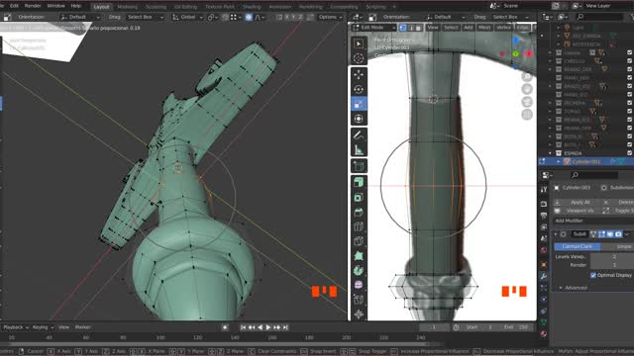Toggle ESPADA collection visibility checkbox
Screen dimensions: 634x356
(630, 153)
